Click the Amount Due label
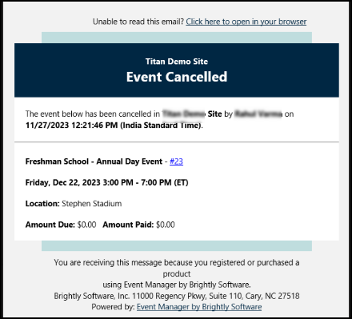The height and width of the screenshot is (319, 352). 50,225
